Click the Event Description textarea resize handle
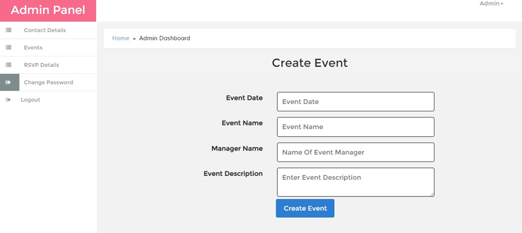This screenshot has height=233, width=522. coord(431,194)
